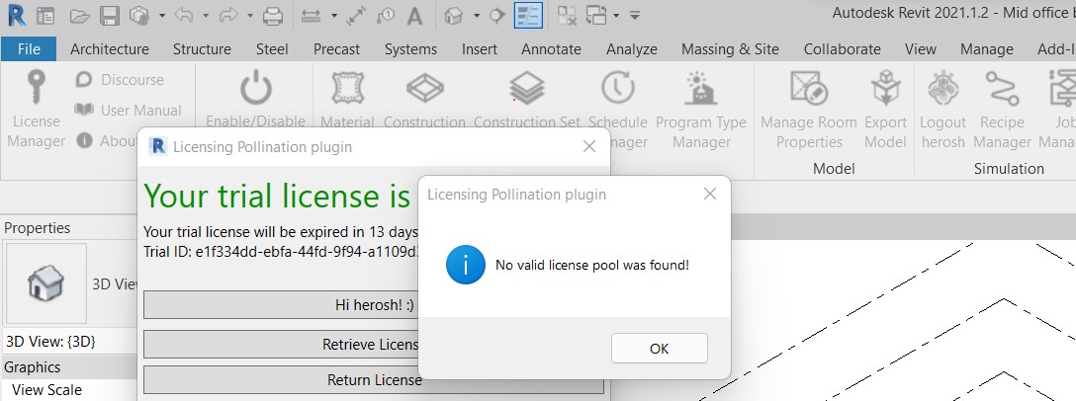Image resolution: width=1076 pixels, height=401 pixels.
Task: Click the Redo arrow icon
Action: coord(229,15)
